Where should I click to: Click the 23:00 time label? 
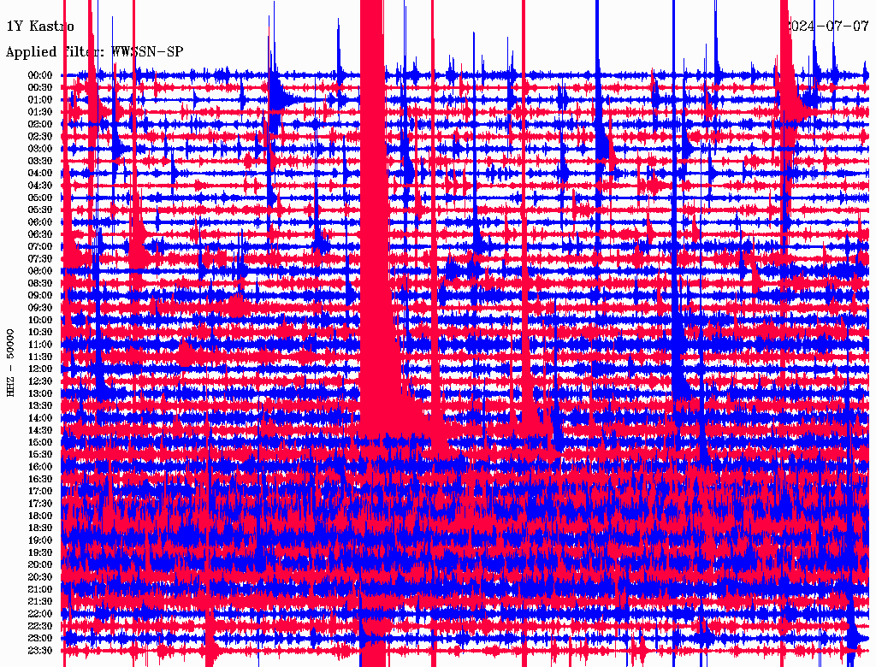tap(40, 638)
